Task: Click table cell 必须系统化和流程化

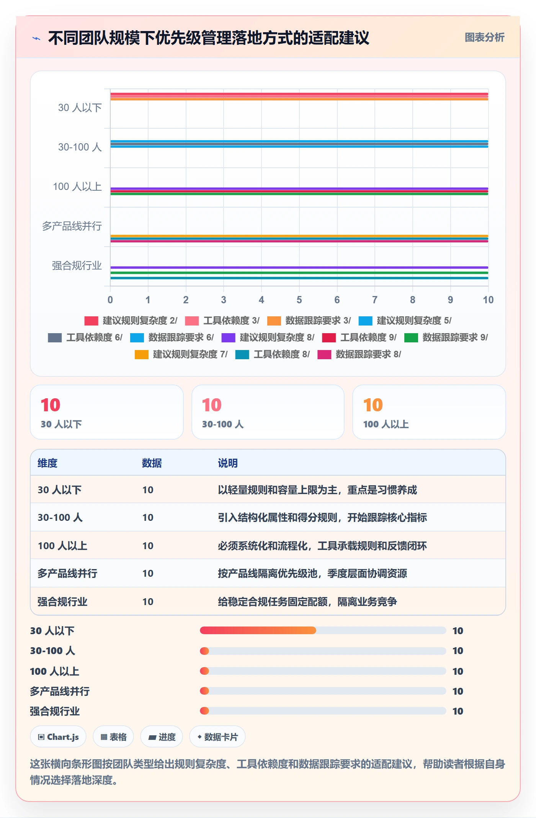Action: click(x=322, y=546)
